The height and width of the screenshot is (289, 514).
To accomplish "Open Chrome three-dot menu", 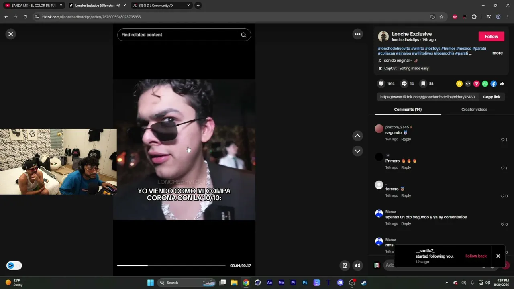I will pos(508,17).
